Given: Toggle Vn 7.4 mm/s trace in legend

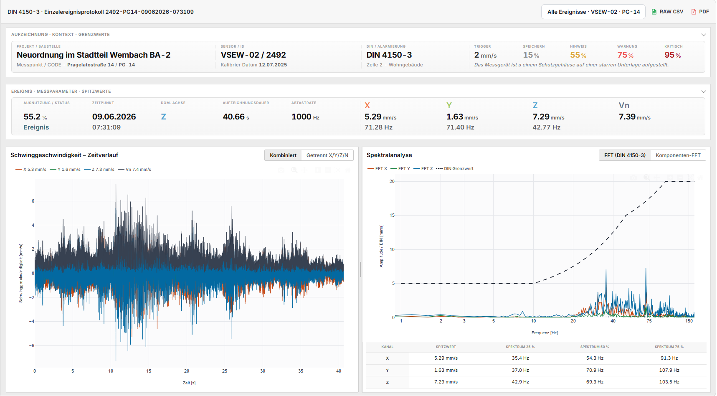Looking at the screenshot, I should click(134, 170).
